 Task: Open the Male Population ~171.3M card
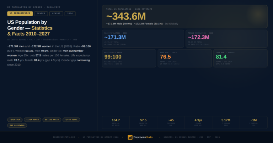pos(143,39)
